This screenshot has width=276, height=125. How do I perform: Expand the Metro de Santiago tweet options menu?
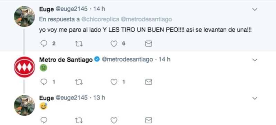coord(255,60)
